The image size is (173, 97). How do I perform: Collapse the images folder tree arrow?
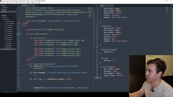pos(3,20)
